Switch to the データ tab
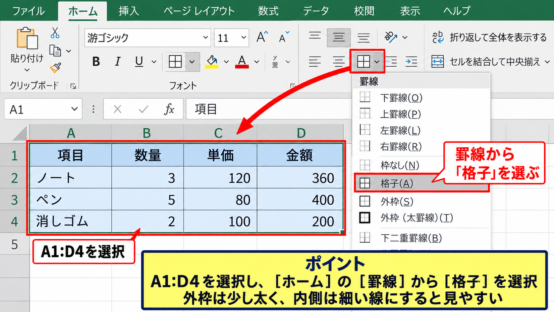The image size is (554, 312). [x=316, y=11]
